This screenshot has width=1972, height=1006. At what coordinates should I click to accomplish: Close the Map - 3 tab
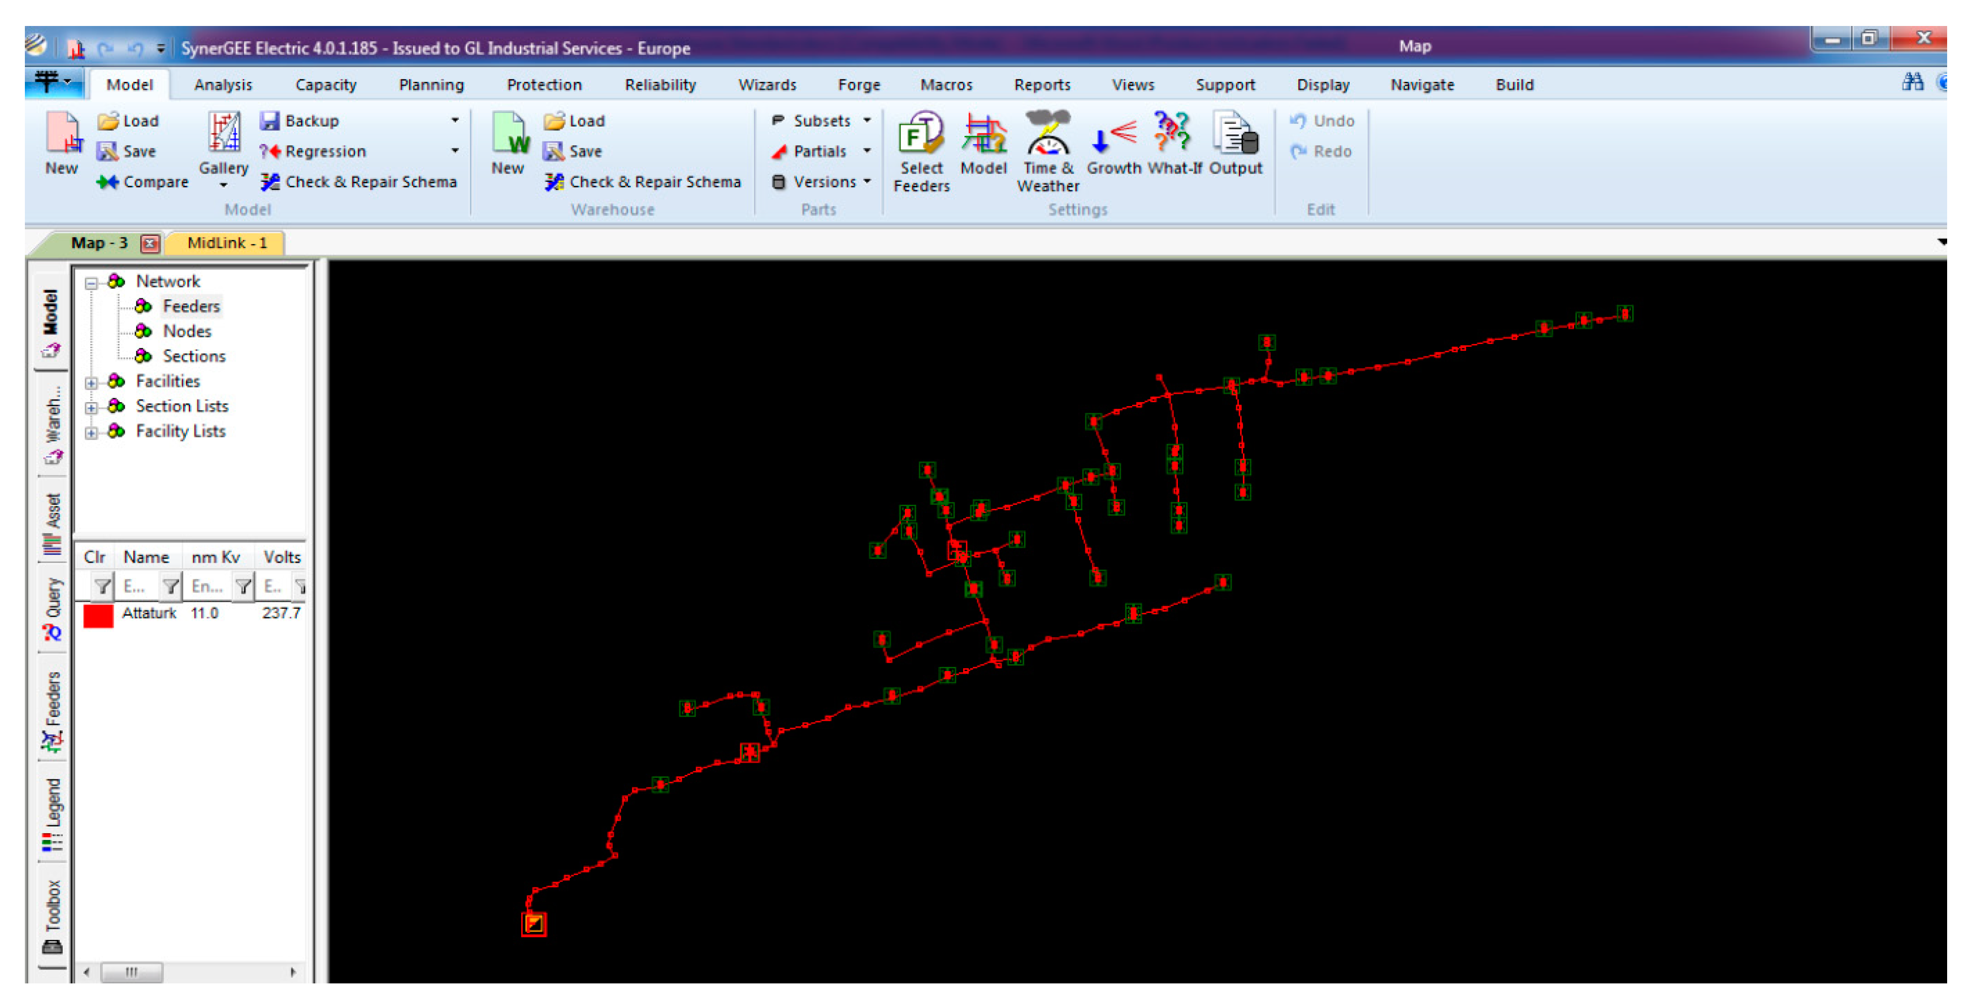tap(150, 244)
